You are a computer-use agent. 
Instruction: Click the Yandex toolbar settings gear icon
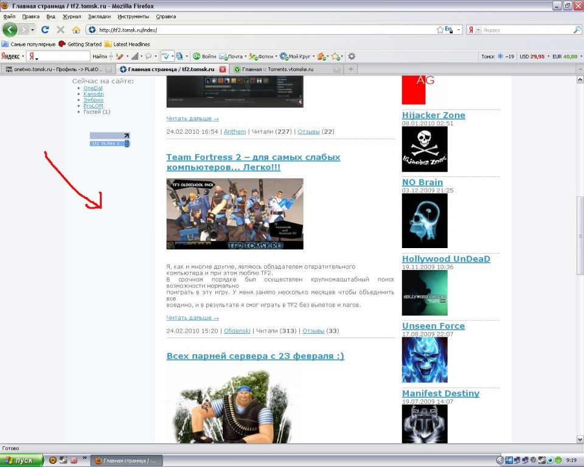tap(352, 57)
